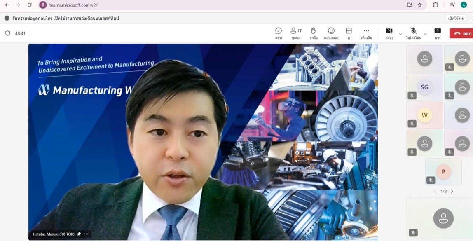
Task: Toggle the camera on (กล้อง)
Action: tap(389, 33)
